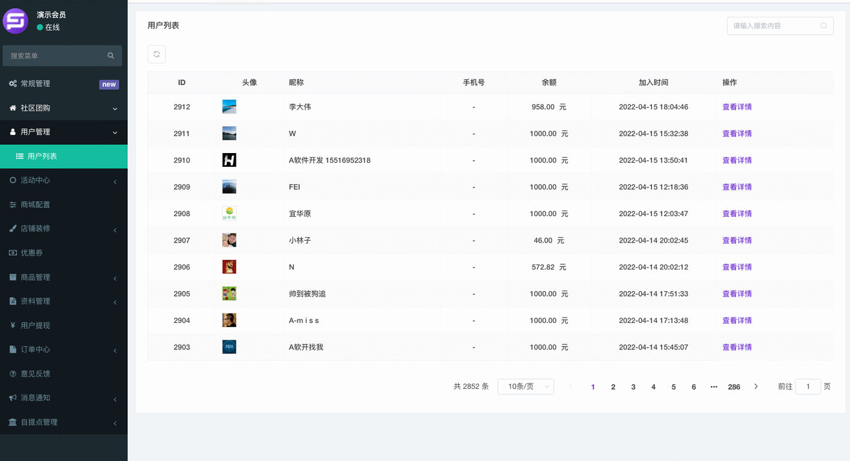Viewport: 850px width, 461px height.
Task: Click the sidebar menu search magnifier icon
Action: coord(111,56)
